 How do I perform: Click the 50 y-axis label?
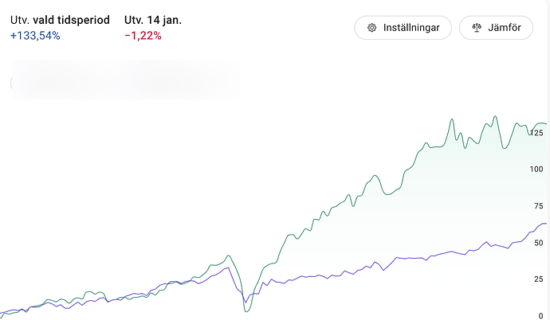click(538, 243)
